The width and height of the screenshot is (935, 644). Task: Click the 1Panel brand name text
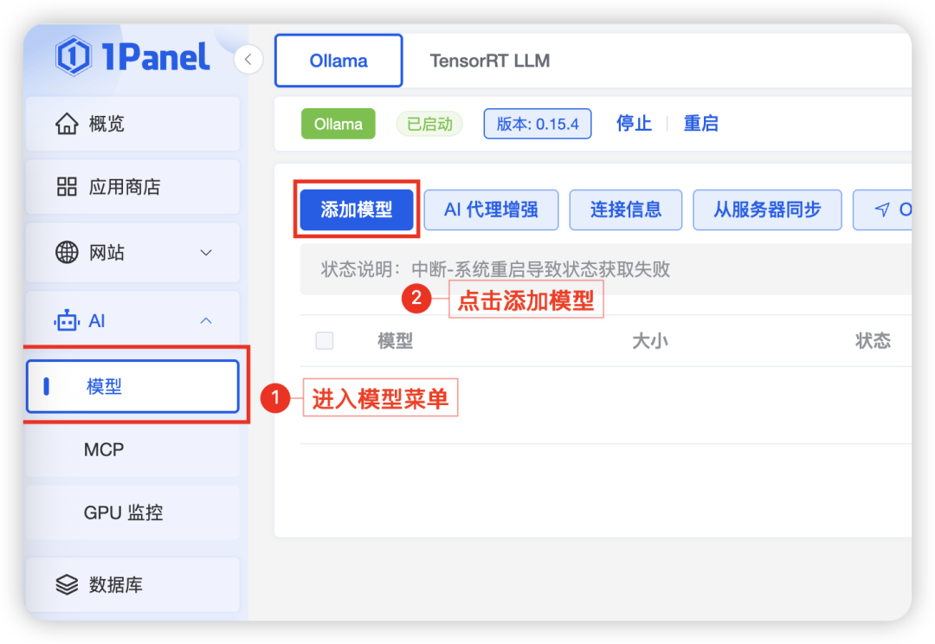155,57
